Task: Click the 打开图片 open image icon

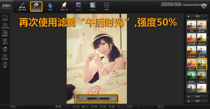Action: pos(5,18)
